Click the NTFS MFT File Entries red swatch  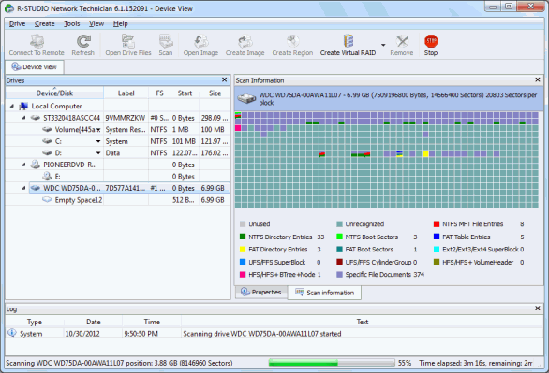pyautogui.click(x=437, y=224)
